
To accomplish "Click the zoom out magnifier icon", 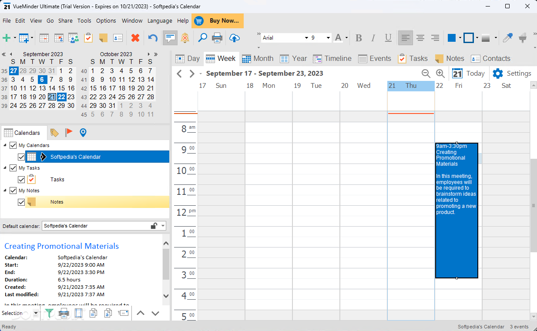I will [x=426, y=74].
